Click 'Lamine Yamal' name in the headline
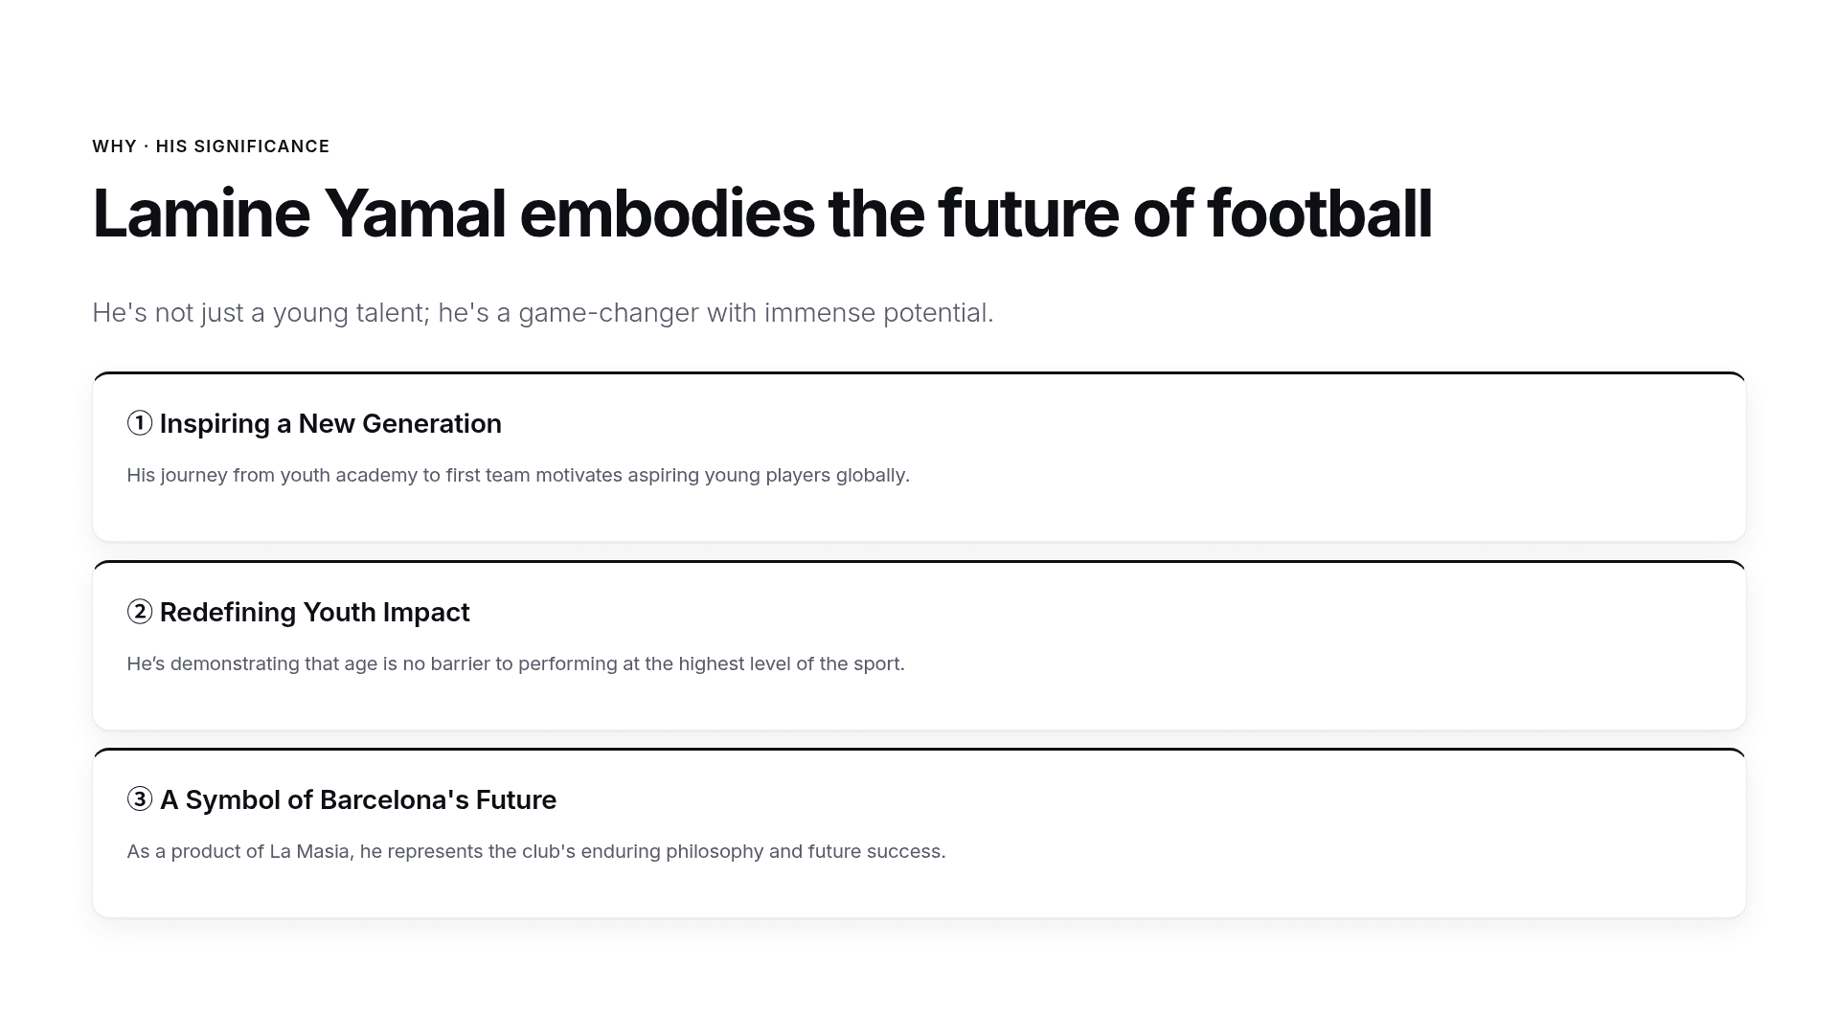1839x1034 pixels. pos(299,214)
